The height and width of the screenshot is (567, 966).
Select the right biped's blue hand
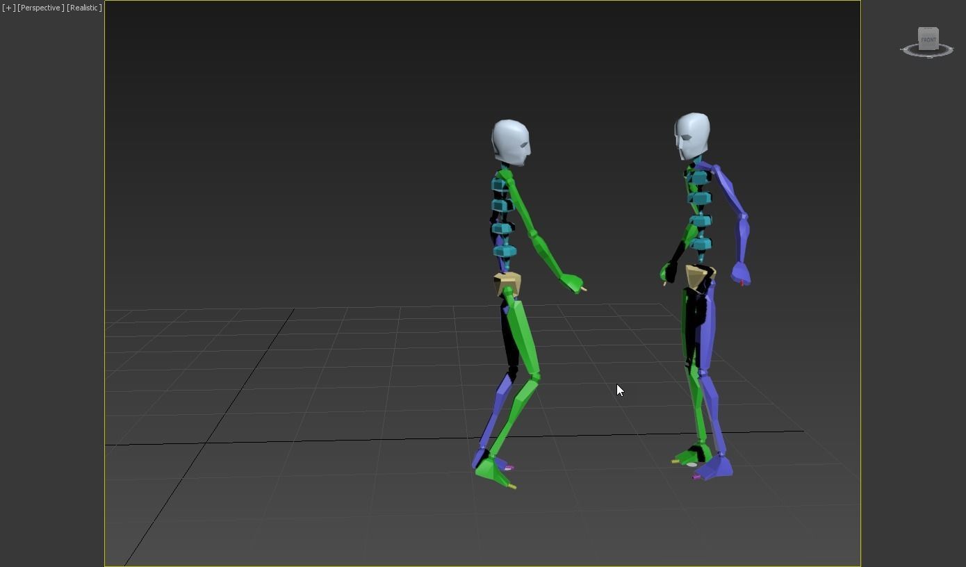[x=741, y=273]
